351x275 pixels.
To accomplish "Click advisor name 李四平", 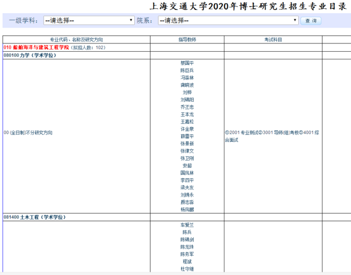I will pyautogui.click(x=187, y=180).
